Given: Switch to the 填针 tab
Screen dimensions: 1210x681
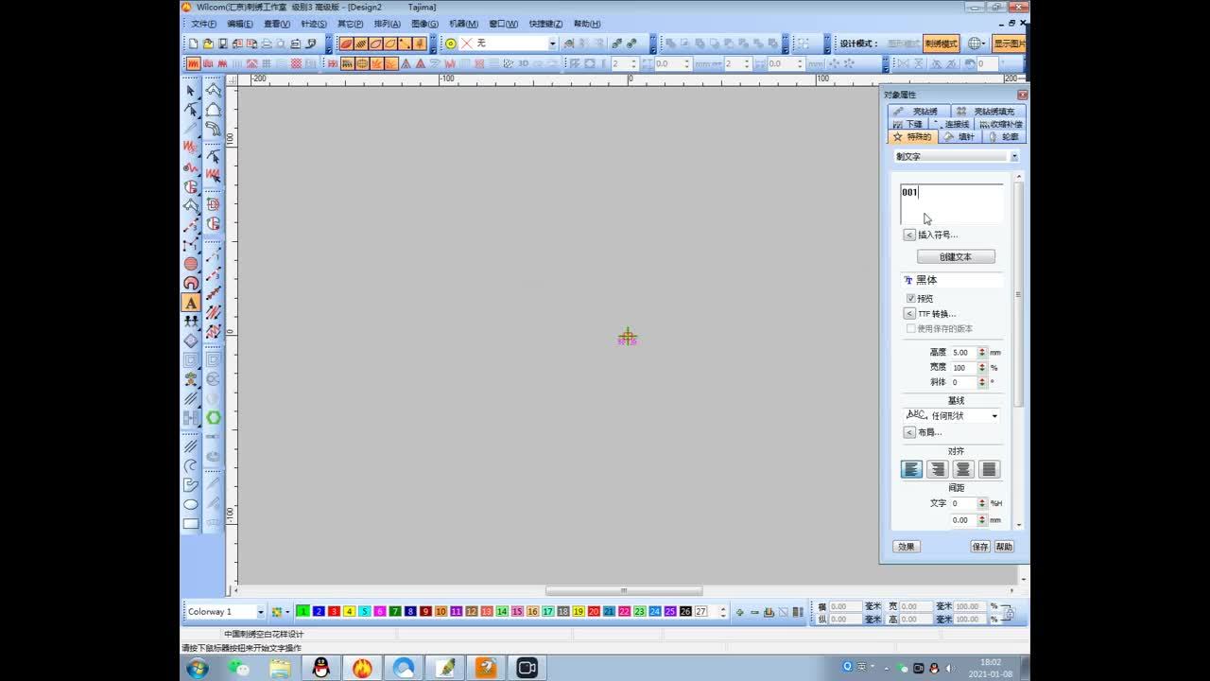Looking at the screenshot, I should pos(959,137).
